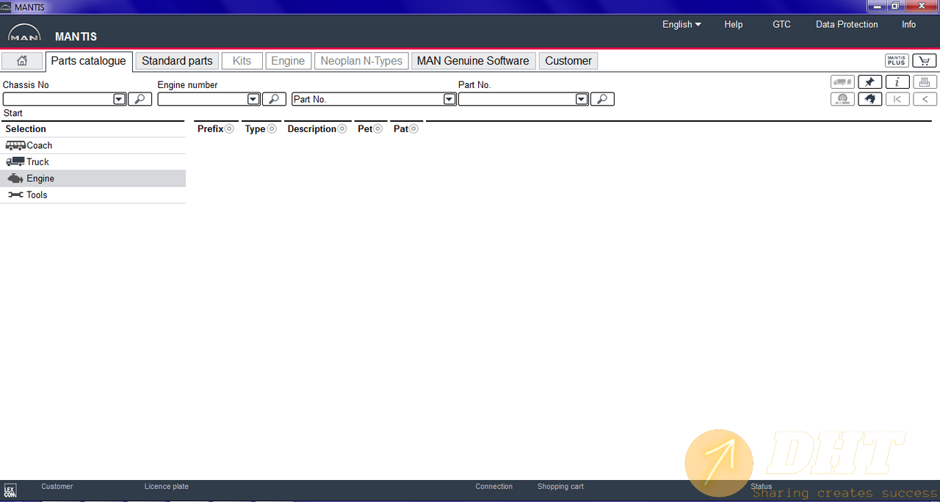Toggle sort on Prefix column
The image size is (940, 502).
click(x=229, y=129)
